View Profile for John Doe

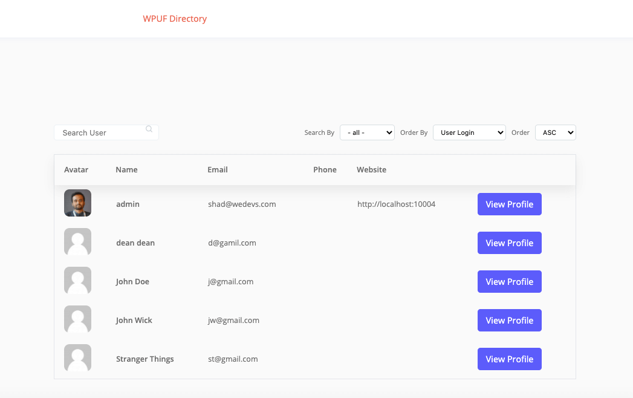pos(510,282)
